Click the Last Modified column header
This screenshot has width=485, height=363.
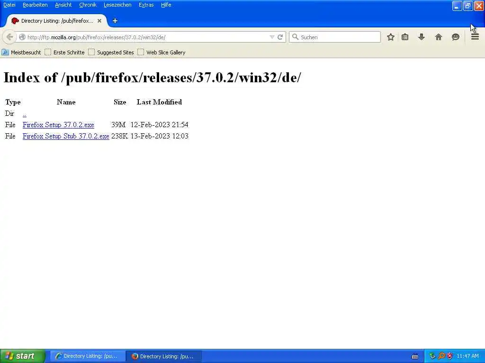(159, 102)
